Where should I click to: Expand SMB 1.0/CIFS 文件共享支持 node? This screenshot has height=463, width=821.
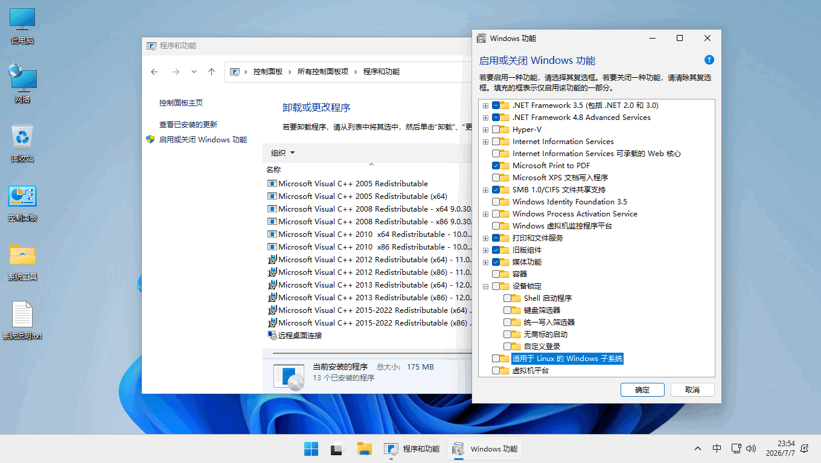[x=485, y=190]
